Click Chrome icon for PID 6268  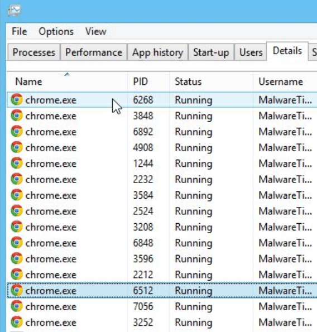point(17,99)
